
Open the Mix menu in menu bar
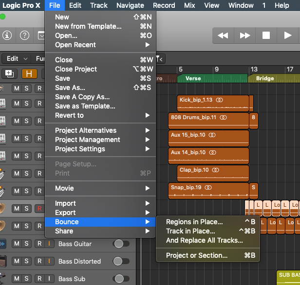(189, 5)
